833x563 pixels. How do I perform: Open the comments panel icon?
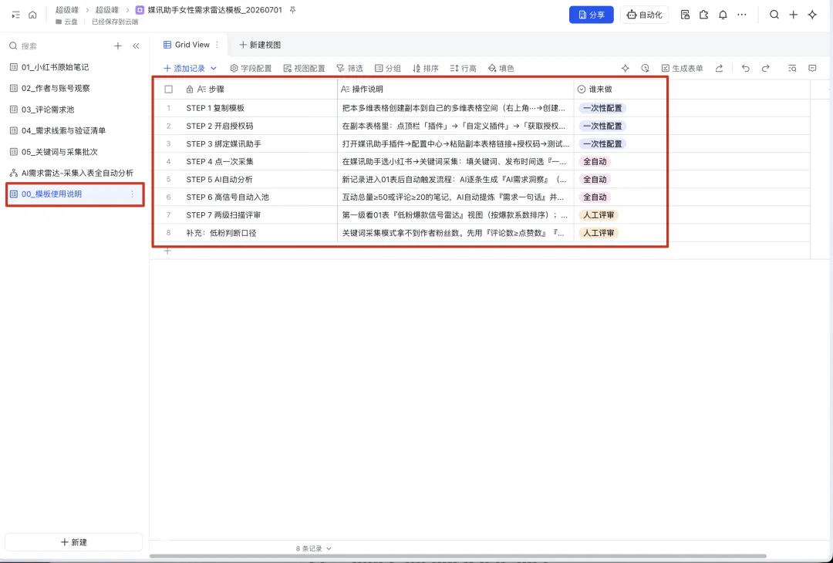tap(812, 68)
